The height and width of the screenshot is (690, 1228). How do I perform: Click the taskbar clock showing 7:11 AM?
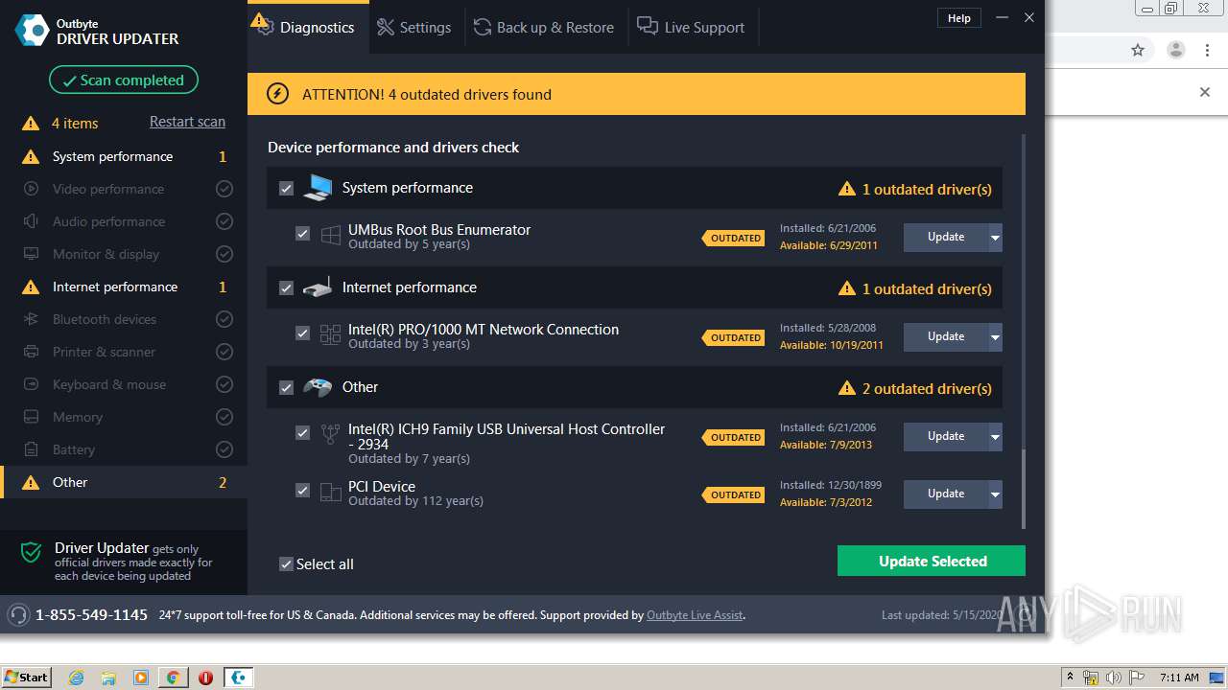[x=1179, y=678]
